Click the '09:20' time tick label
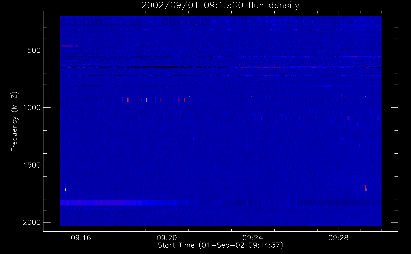 pos(167,238)
